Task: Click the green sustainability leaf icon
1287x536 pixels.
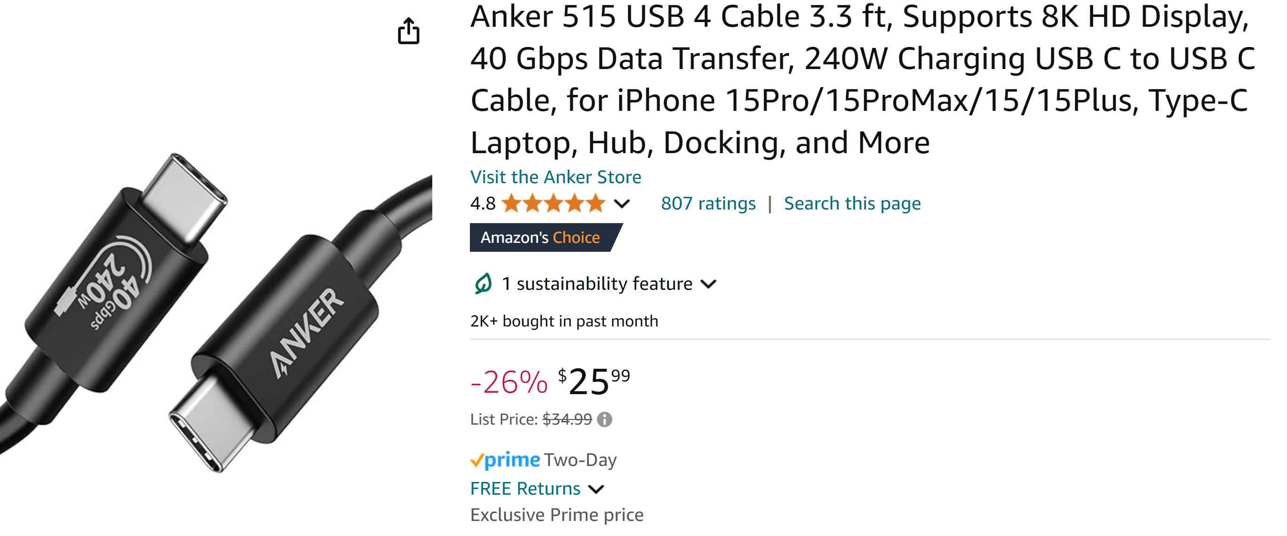Action: tap(483, 284)
